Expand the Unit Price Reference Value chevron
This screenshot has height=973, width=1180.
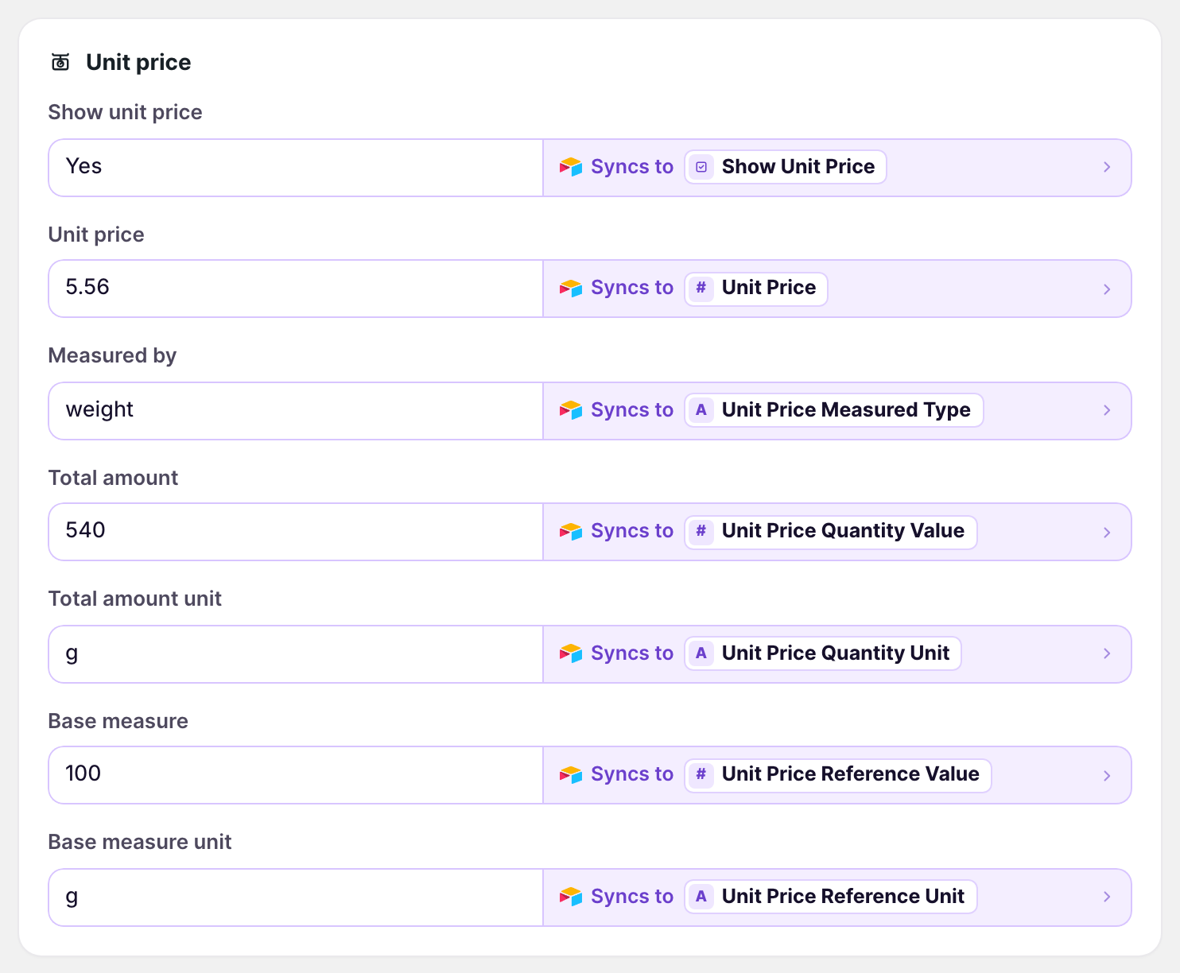1107,776
